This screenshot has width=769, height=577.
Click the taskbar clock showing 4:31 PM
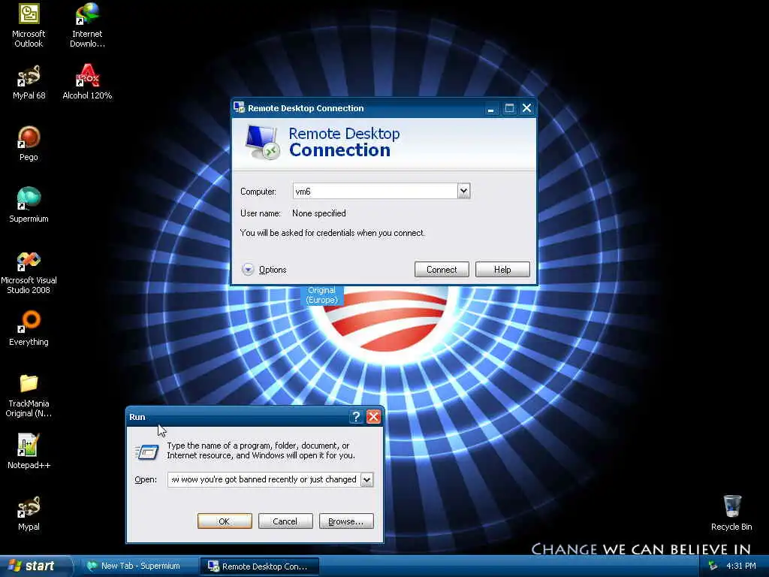740,566
